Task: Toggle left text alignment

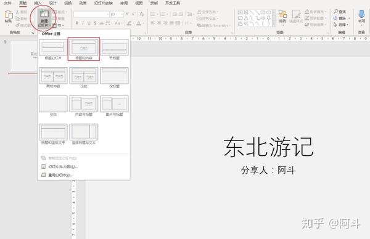Action: tap(153, 23)
